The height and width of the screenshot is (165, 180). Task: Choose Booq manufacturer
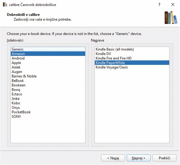[x=48, y=90]
